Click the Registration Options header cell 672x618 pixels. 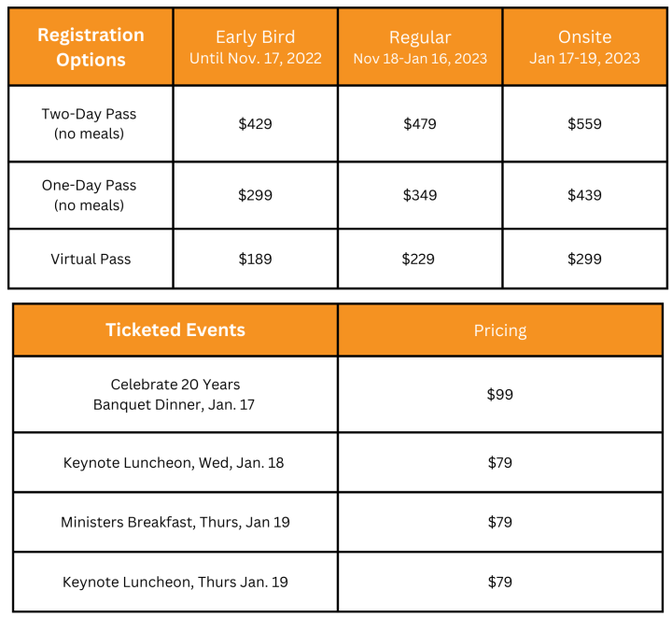tap(91, 47)
